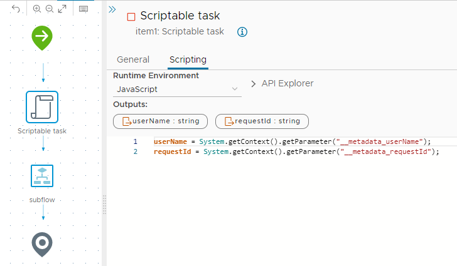Screen dimensions: 457x266
Task: Click the fit-to-screen expand arrows icon
Action: click(x=62, y=9)
